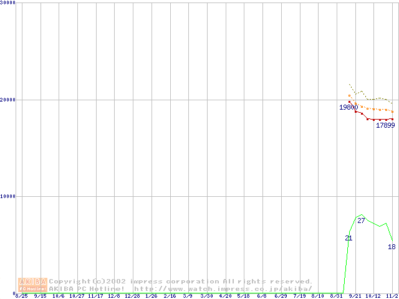Select the 19800 price data label
Image resolution: width=399 pixels, height=299 pixels.
(x=348, y=108)
